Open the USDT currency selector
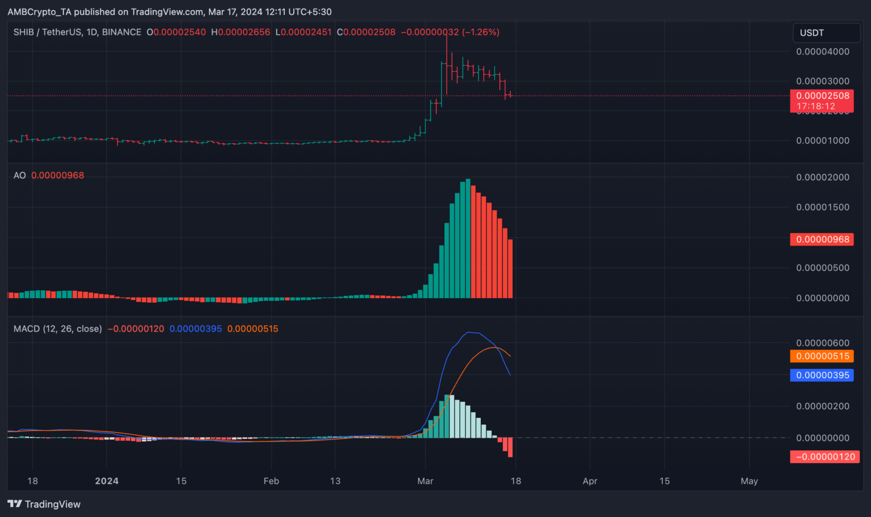Screen dimensions: 871x517 (826, 33)
